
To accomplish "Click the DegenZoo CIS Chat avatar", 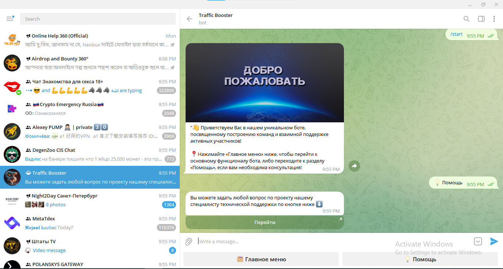I will click(12, 154).
